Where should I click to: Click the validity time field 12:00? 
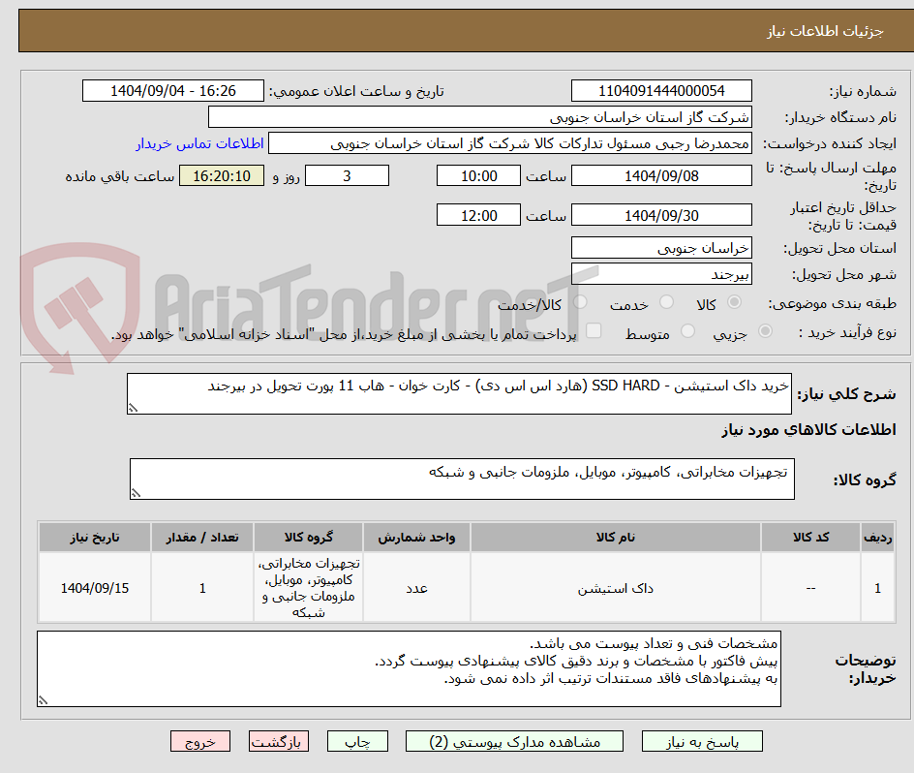(x=478, y=215)
